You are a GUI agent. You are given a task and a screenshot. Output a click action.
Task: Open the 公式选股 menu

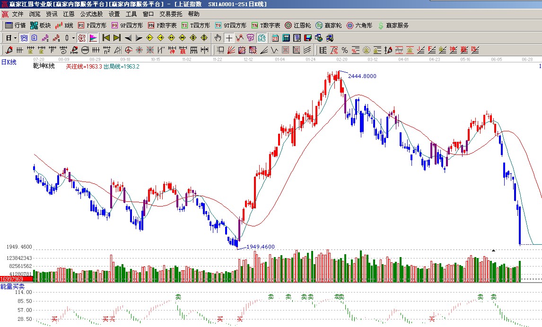pyautogui.click(x=91, y=14)
